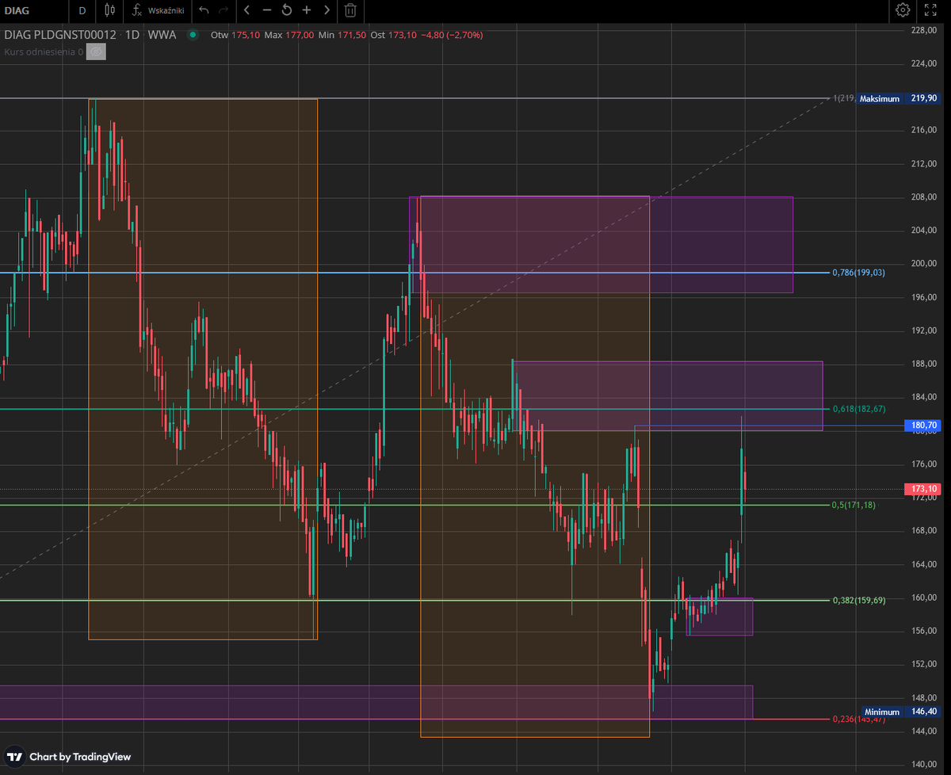Open chart settings via the gear icon

tap(903, 10)
